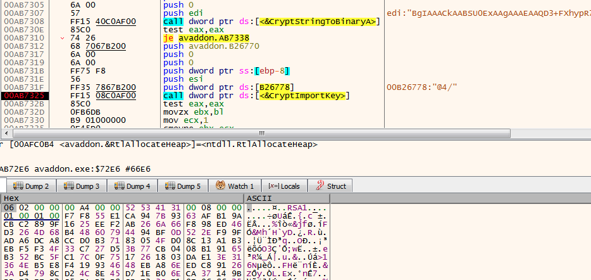This screenshot has width=591, height=280.
Task: Click the disassembly horizontal scrollbar left arrow
Action: click(x=5, y=133)
